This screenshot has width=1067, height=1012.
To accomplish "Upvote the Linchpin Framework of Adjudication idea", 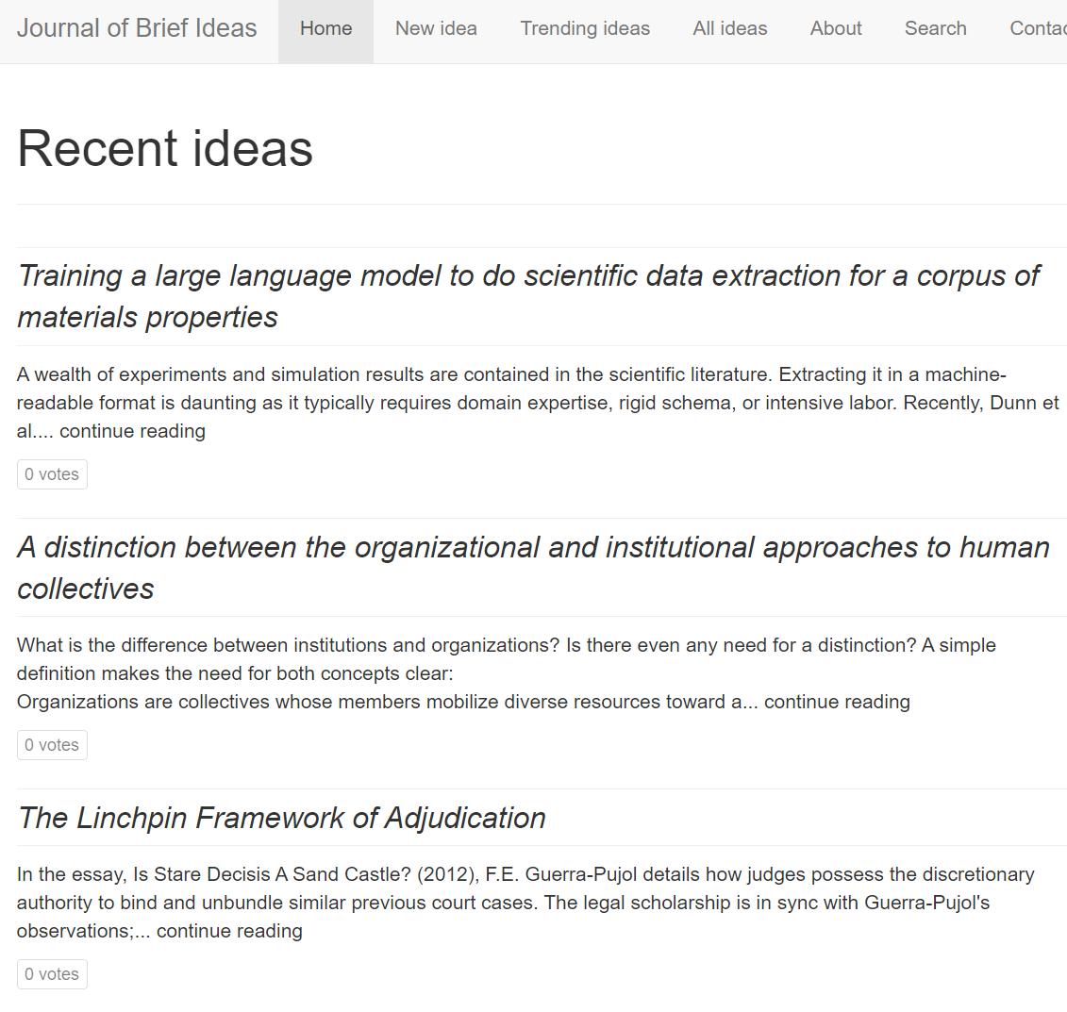I will 52,974.
